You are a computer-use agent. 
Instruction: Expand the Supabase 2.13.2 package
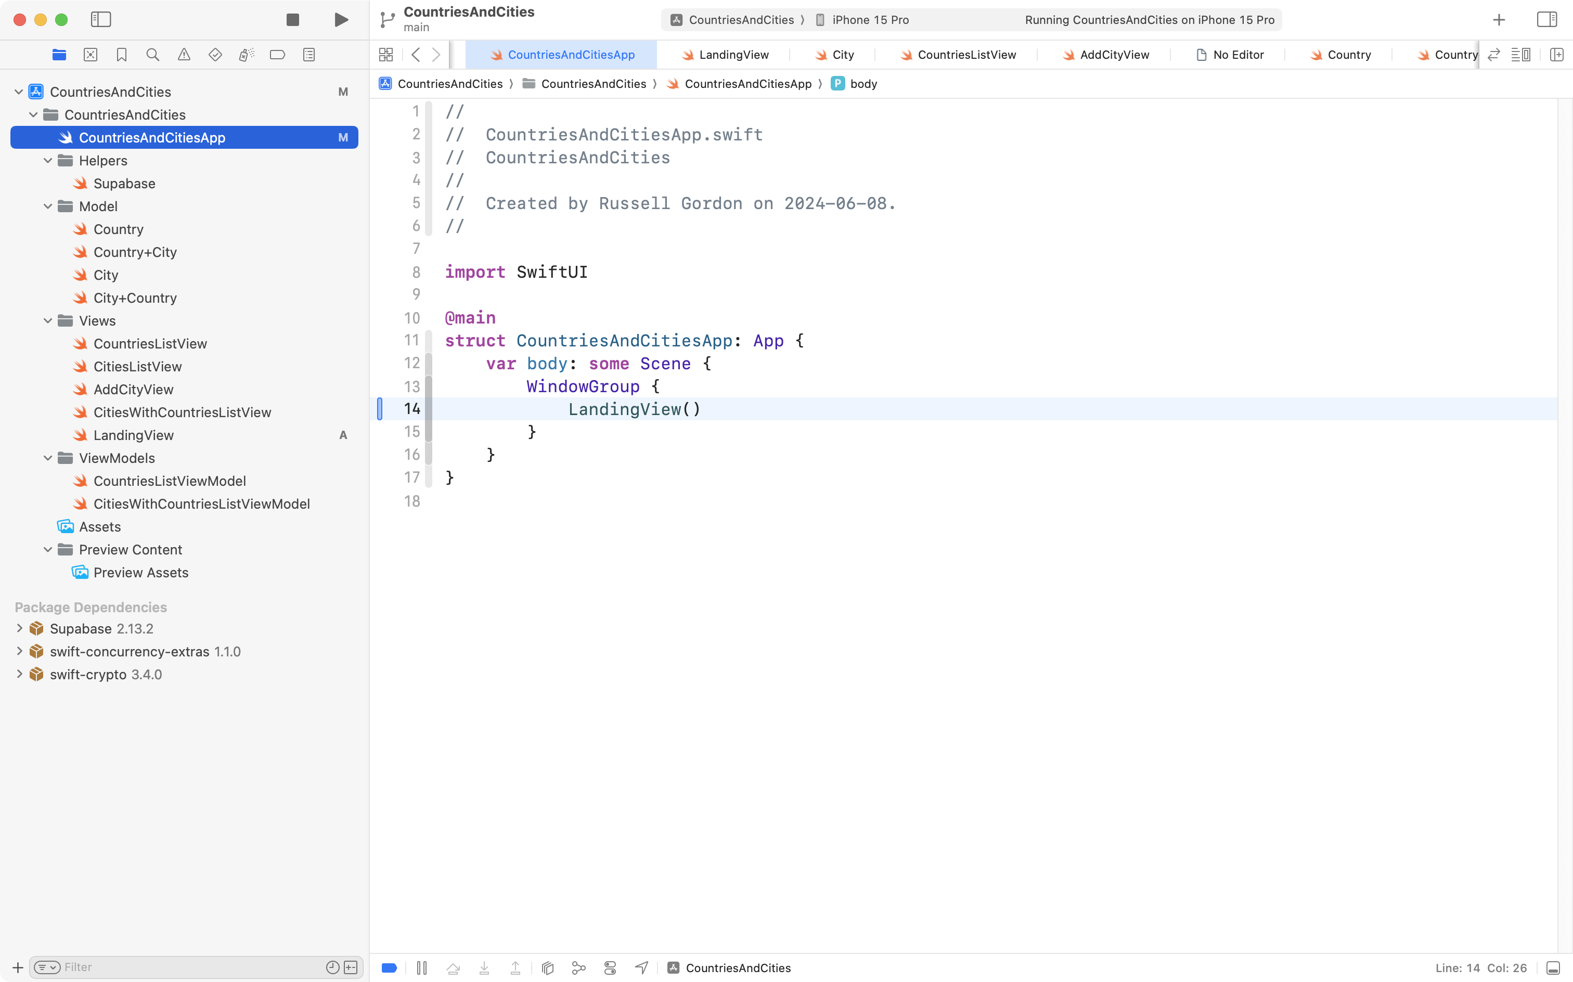click(19, 628)
